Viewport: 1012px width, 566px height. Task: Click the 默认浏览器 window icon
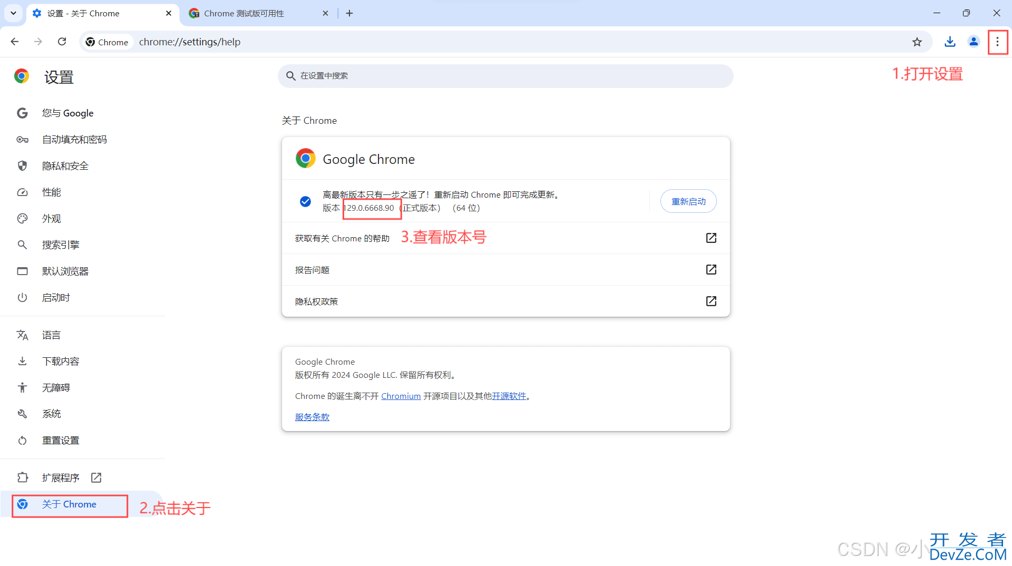22,271
